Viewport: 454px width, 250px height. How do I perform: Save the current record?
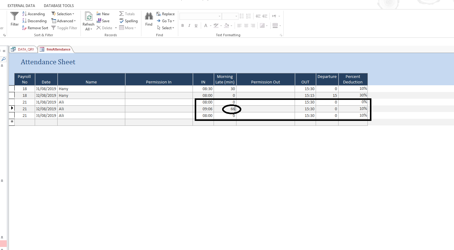103,21
